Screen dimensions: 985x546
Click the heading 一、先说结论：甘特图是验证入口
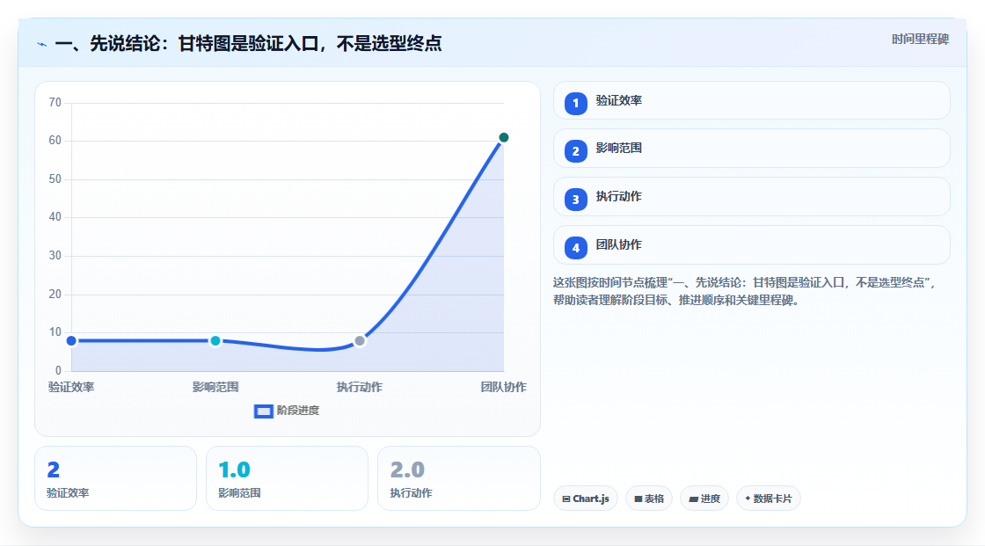(248, 43)
